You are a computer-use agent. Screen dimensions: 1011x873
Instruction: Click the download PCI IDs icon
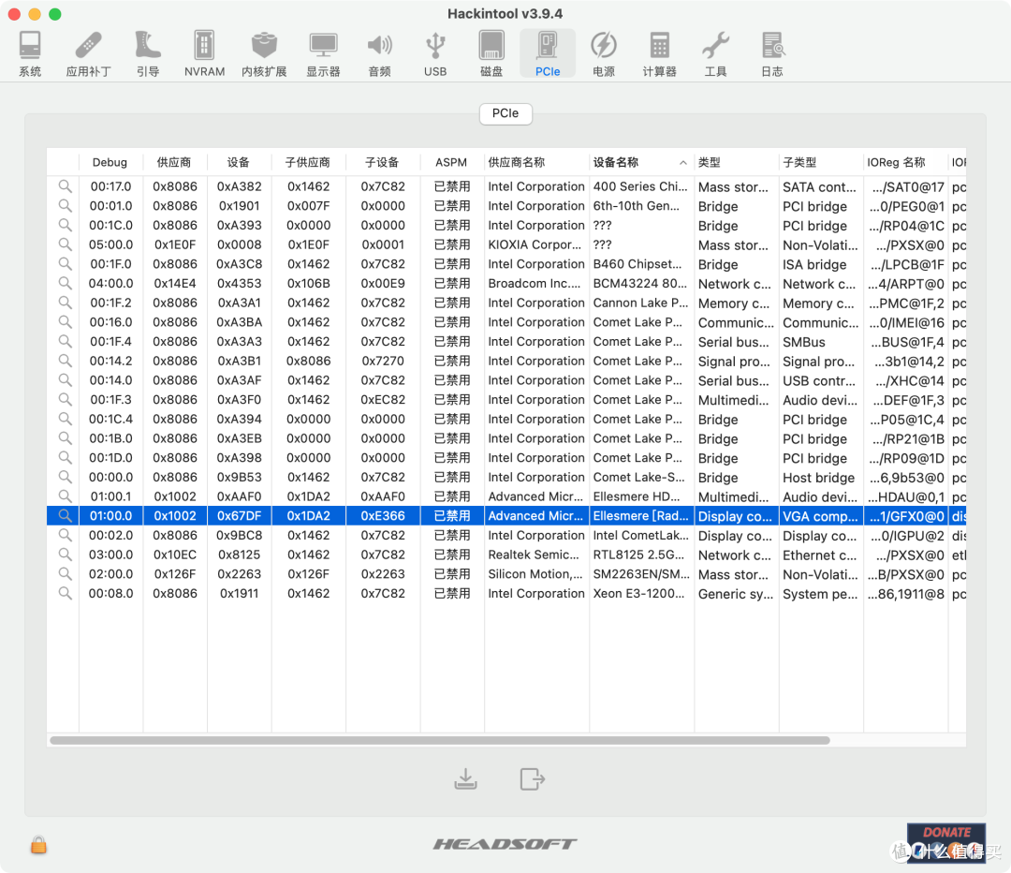click(465, 778)
